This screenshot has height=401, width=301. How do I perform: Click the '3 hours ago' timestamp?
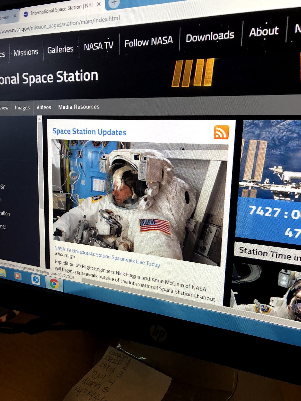point(65,255)
